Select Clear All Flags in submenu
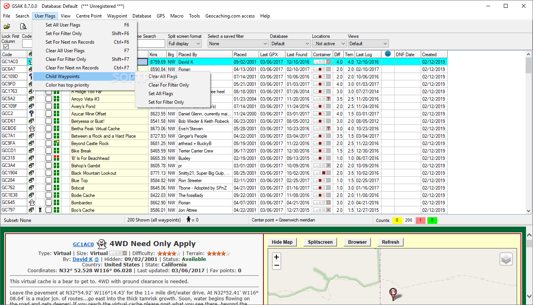The width and height of the screenshot is (533, 305). click(x=173, y=76)
